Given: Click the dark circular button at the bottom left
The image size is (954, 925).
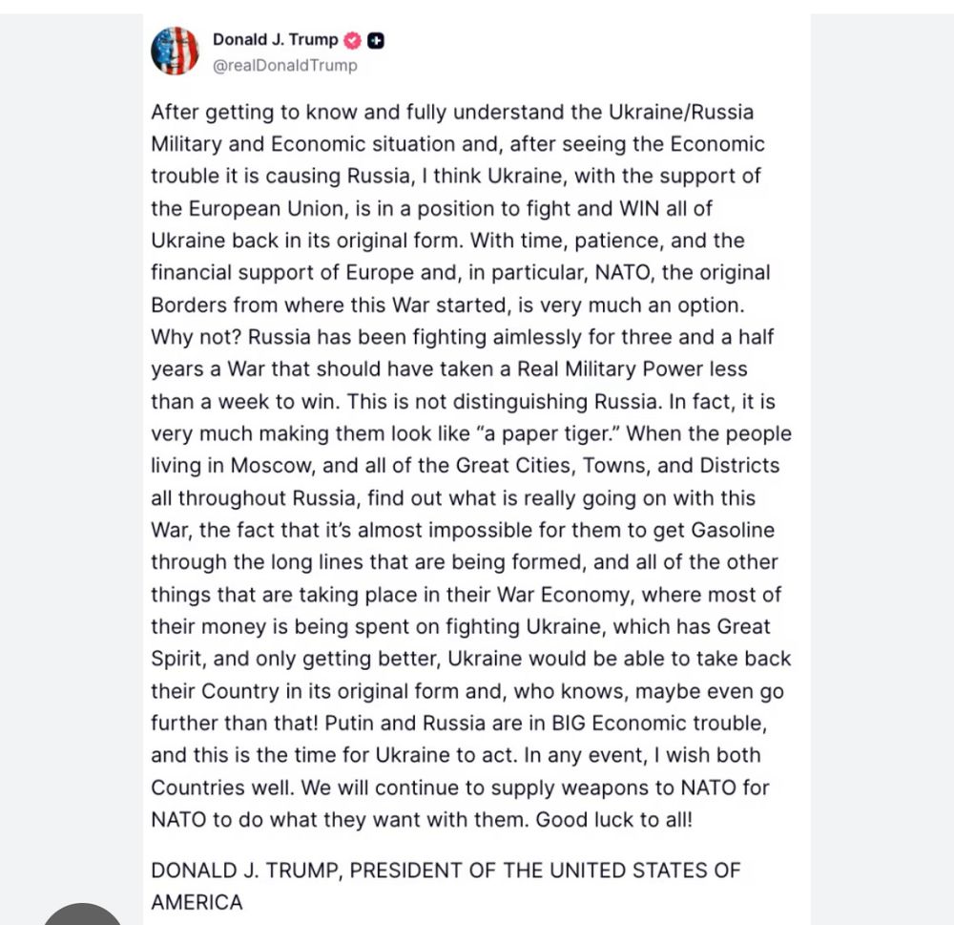Looking at the screenshot, I should 83,914.
